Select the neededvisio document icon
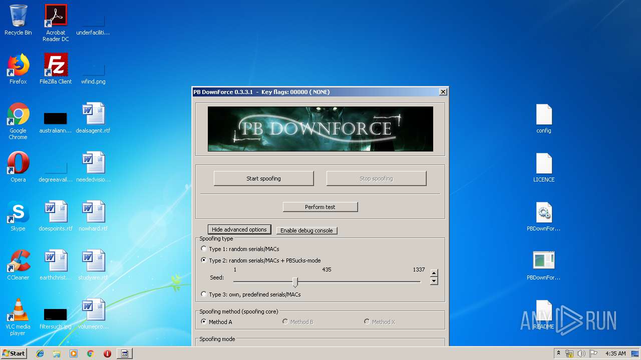This screenshot has width=641, height=360. click(93, 167)
